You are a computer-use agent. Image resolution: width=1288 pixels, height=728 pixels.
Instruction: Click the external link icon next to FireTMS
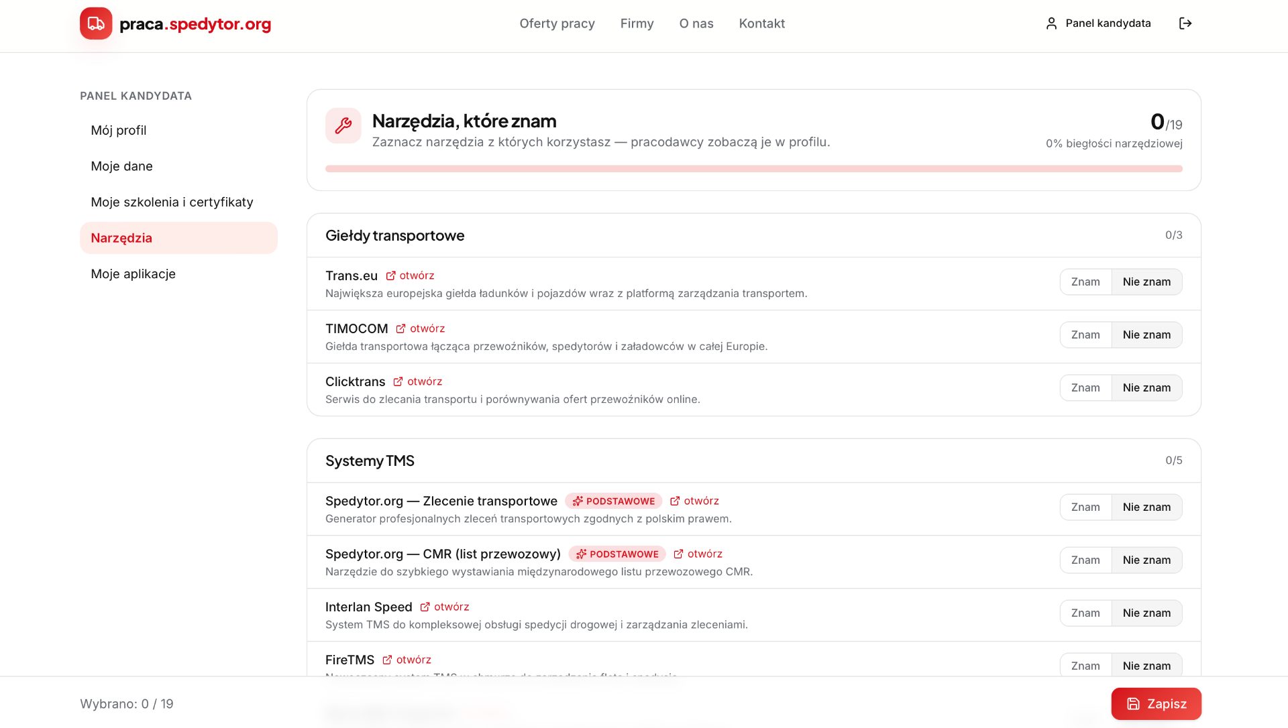(x=387, y=660)
